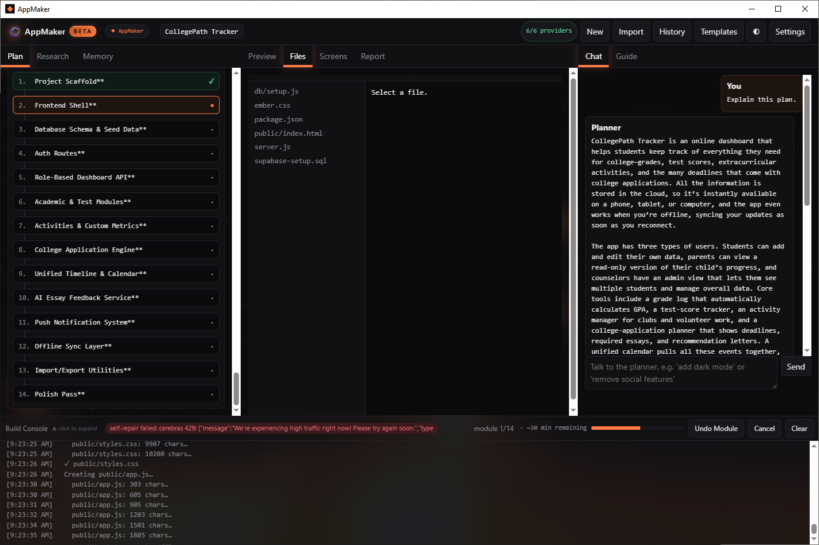
Task: Click the files panel scroll up arrow
Action: click(573, 73)
